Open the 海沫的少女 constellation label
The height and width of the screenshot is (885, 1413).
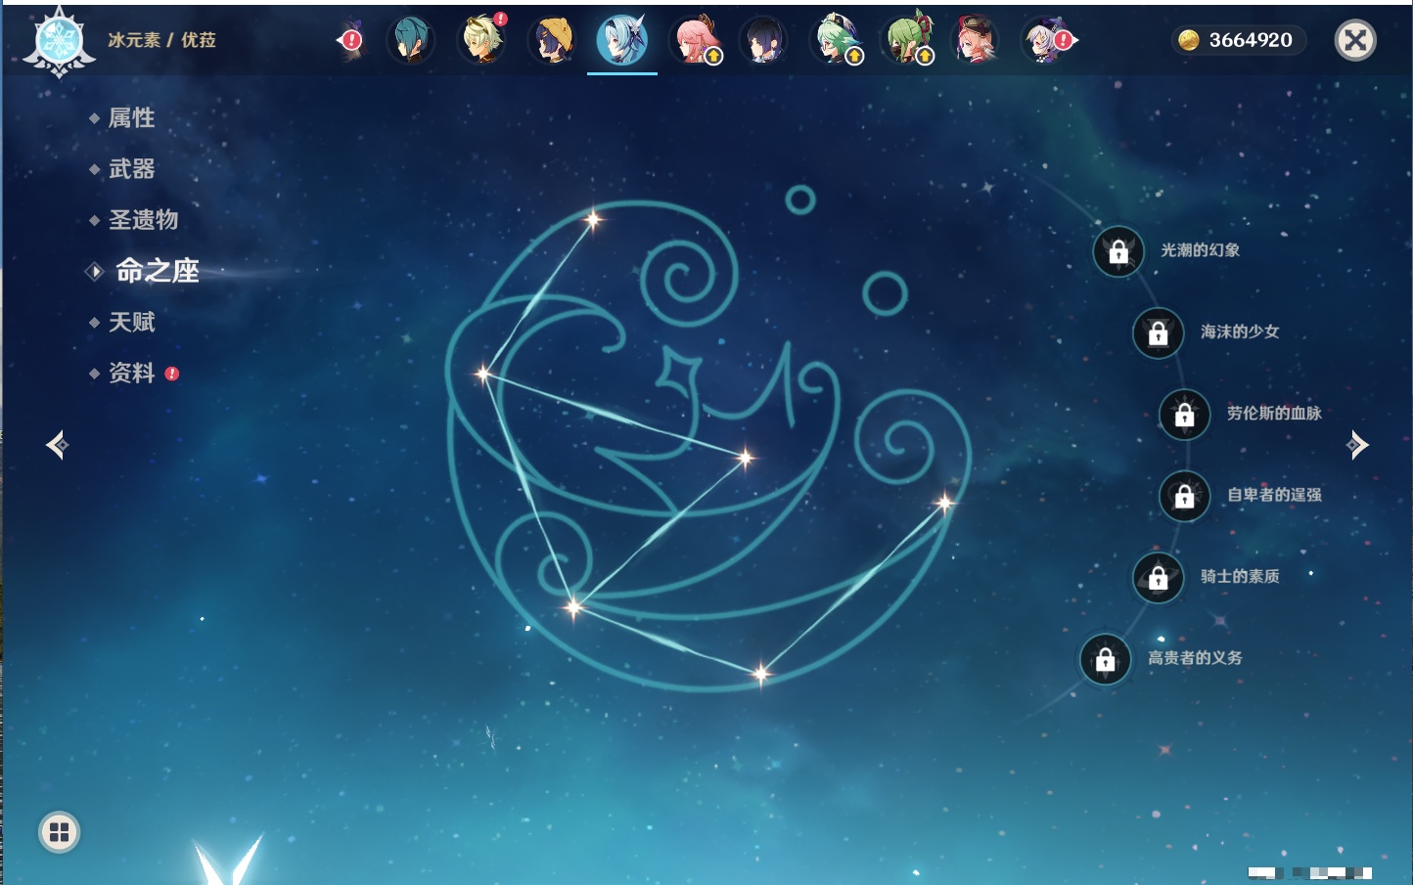1240,332
